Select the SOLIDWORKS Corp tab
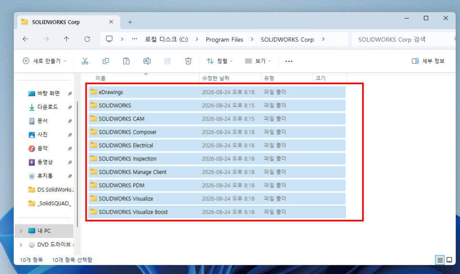The width and height of the screenshot is (460, 274). [x=69, y=22]
